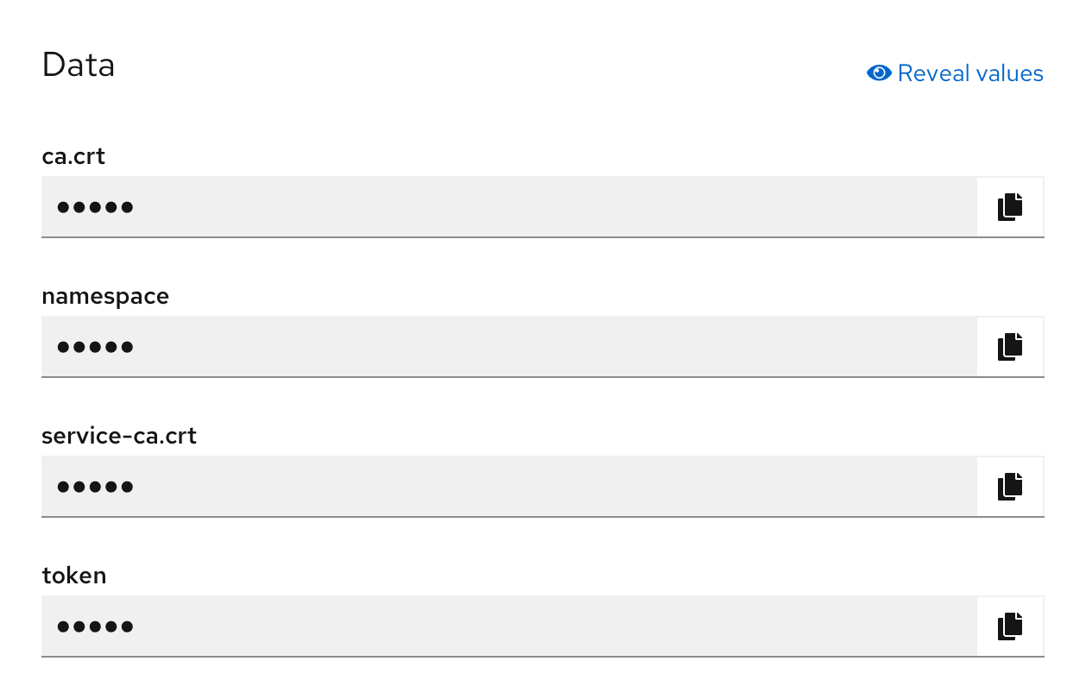Click the hidden dots under ca.crt
The image size is (1086, 699).
pos(95,207)
